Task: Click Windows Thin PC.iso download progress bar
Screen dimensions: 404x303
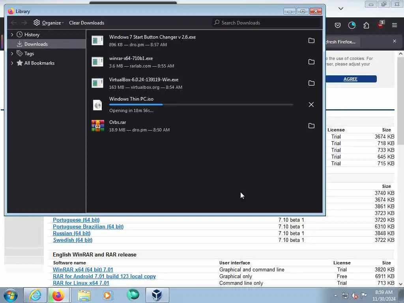Action: [x=201, y=105]
